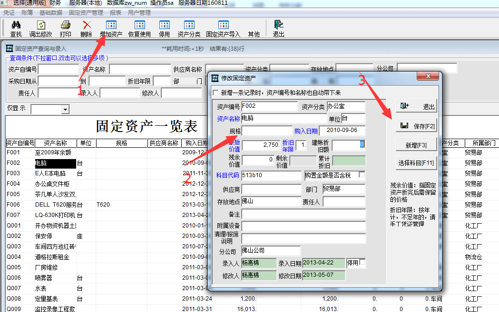Click the 增加资产 toolbar icon

pyautogui.click(x=111, y=25)
